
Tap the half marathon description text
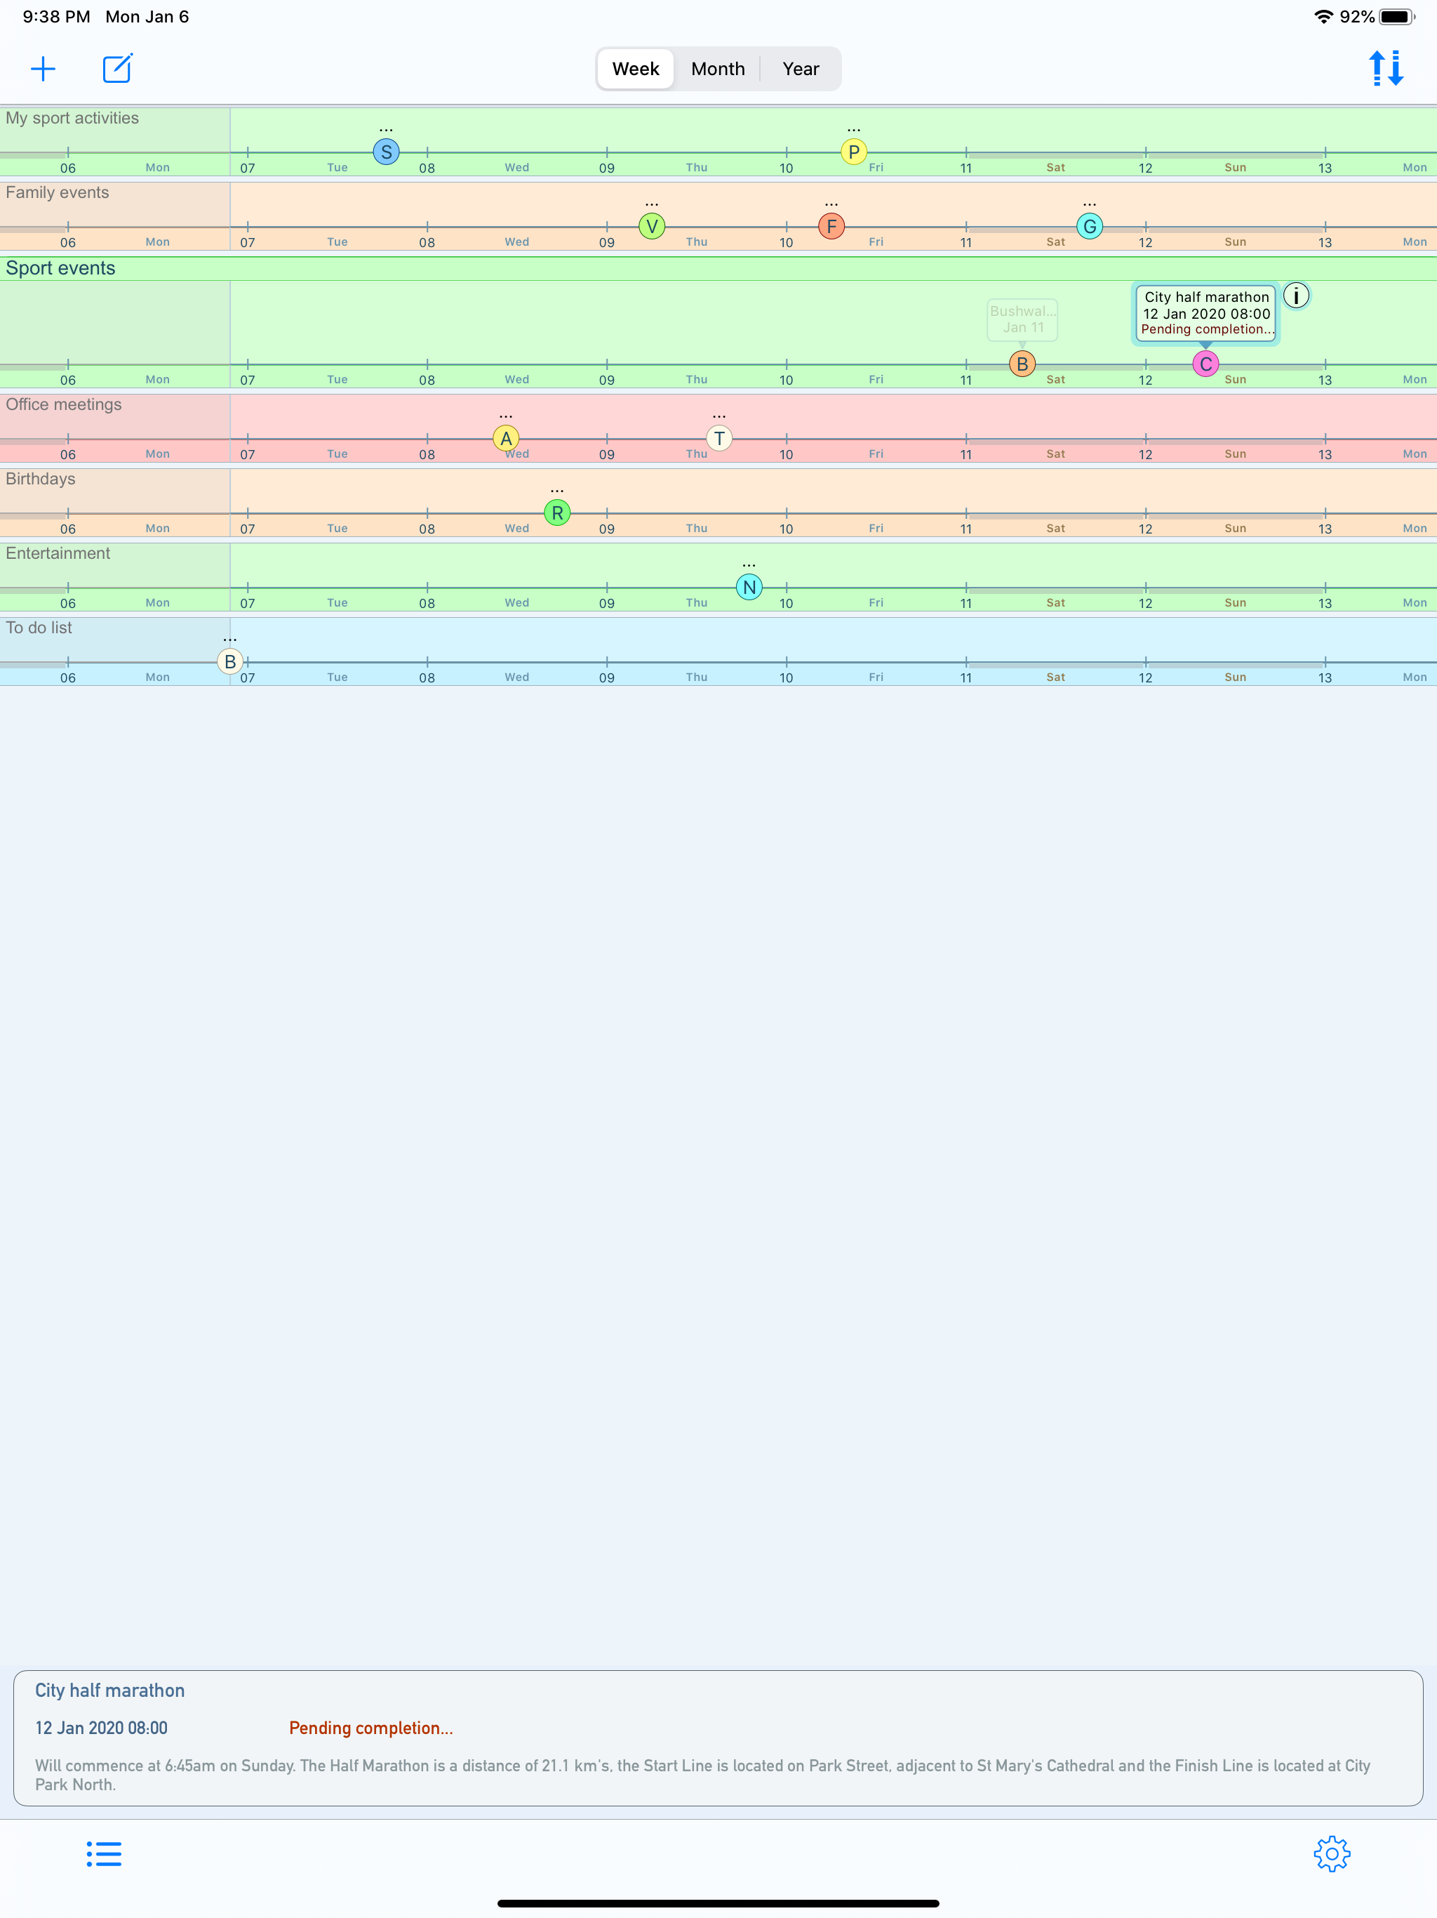[704, 1774]
